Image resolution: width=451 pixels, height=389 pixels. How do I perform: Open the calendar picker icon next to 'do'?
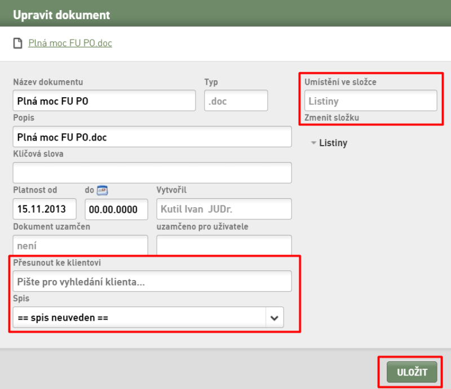click(x=102, y=190)
